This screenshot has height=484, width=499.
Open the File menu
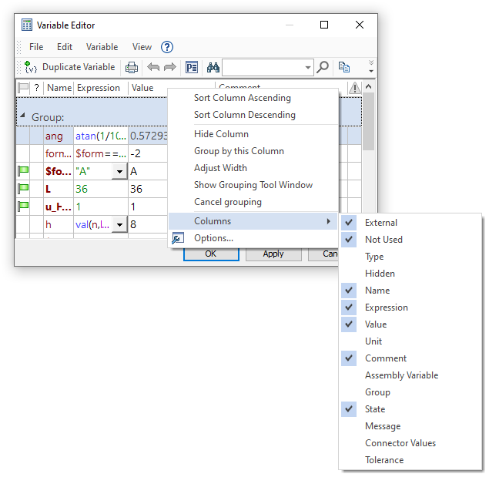[x=36, y=47]
